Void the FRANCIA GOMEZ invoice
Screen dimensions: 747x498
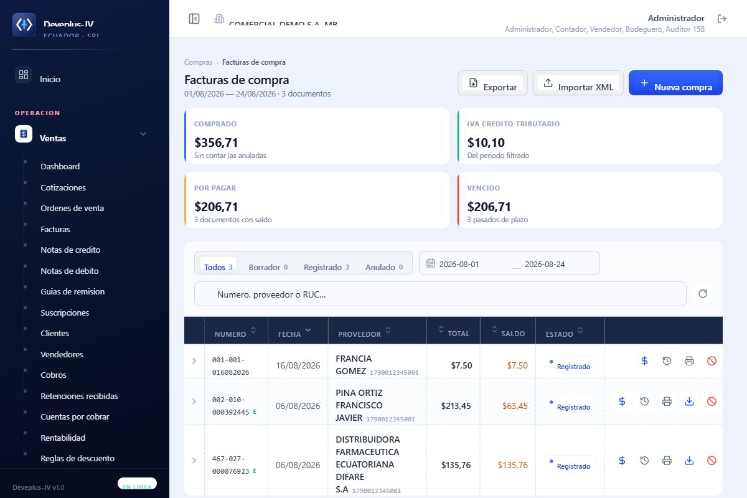pos(712,361)
